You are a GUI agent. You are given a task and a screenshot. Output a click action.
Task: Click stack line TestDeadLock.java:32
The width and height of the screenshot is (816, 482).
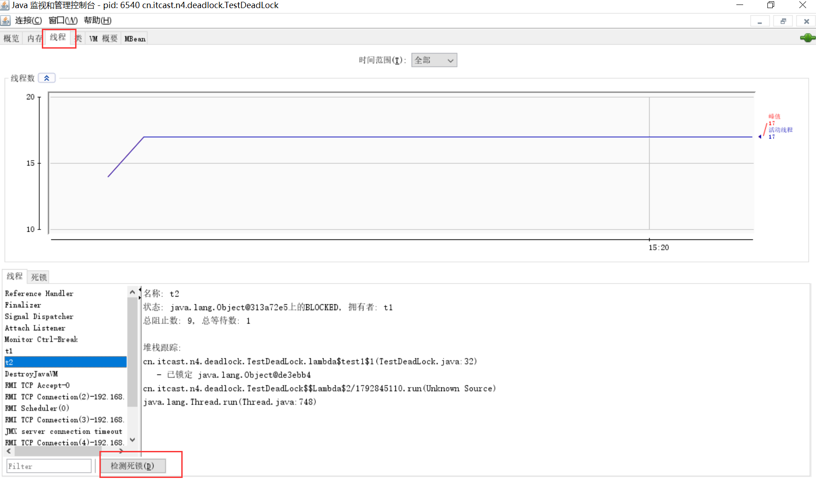pyautogui.click(x=310, y=361)
